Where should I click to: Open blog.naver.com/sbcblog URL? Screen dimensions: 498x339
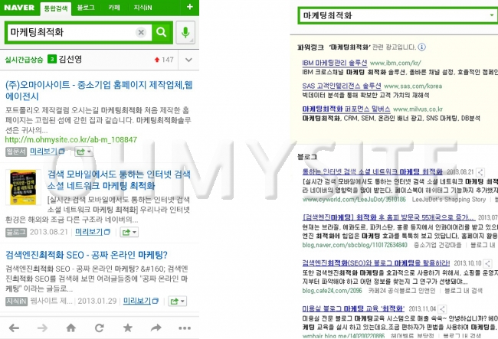[x=355, y=245]
